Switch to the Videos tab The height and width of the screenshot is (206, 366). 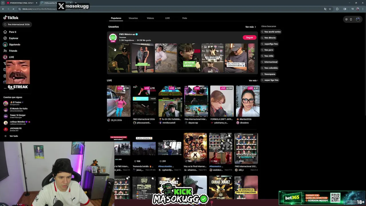tap(150, 18)
